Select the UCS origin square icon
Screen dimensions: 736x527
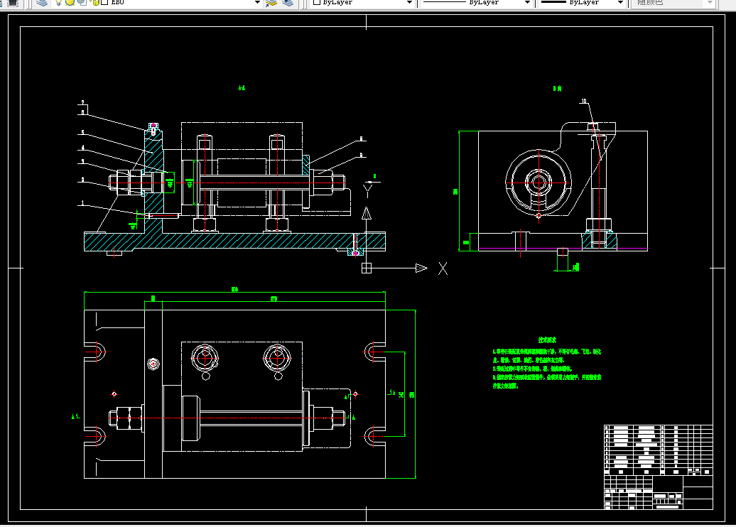[367, 268]
